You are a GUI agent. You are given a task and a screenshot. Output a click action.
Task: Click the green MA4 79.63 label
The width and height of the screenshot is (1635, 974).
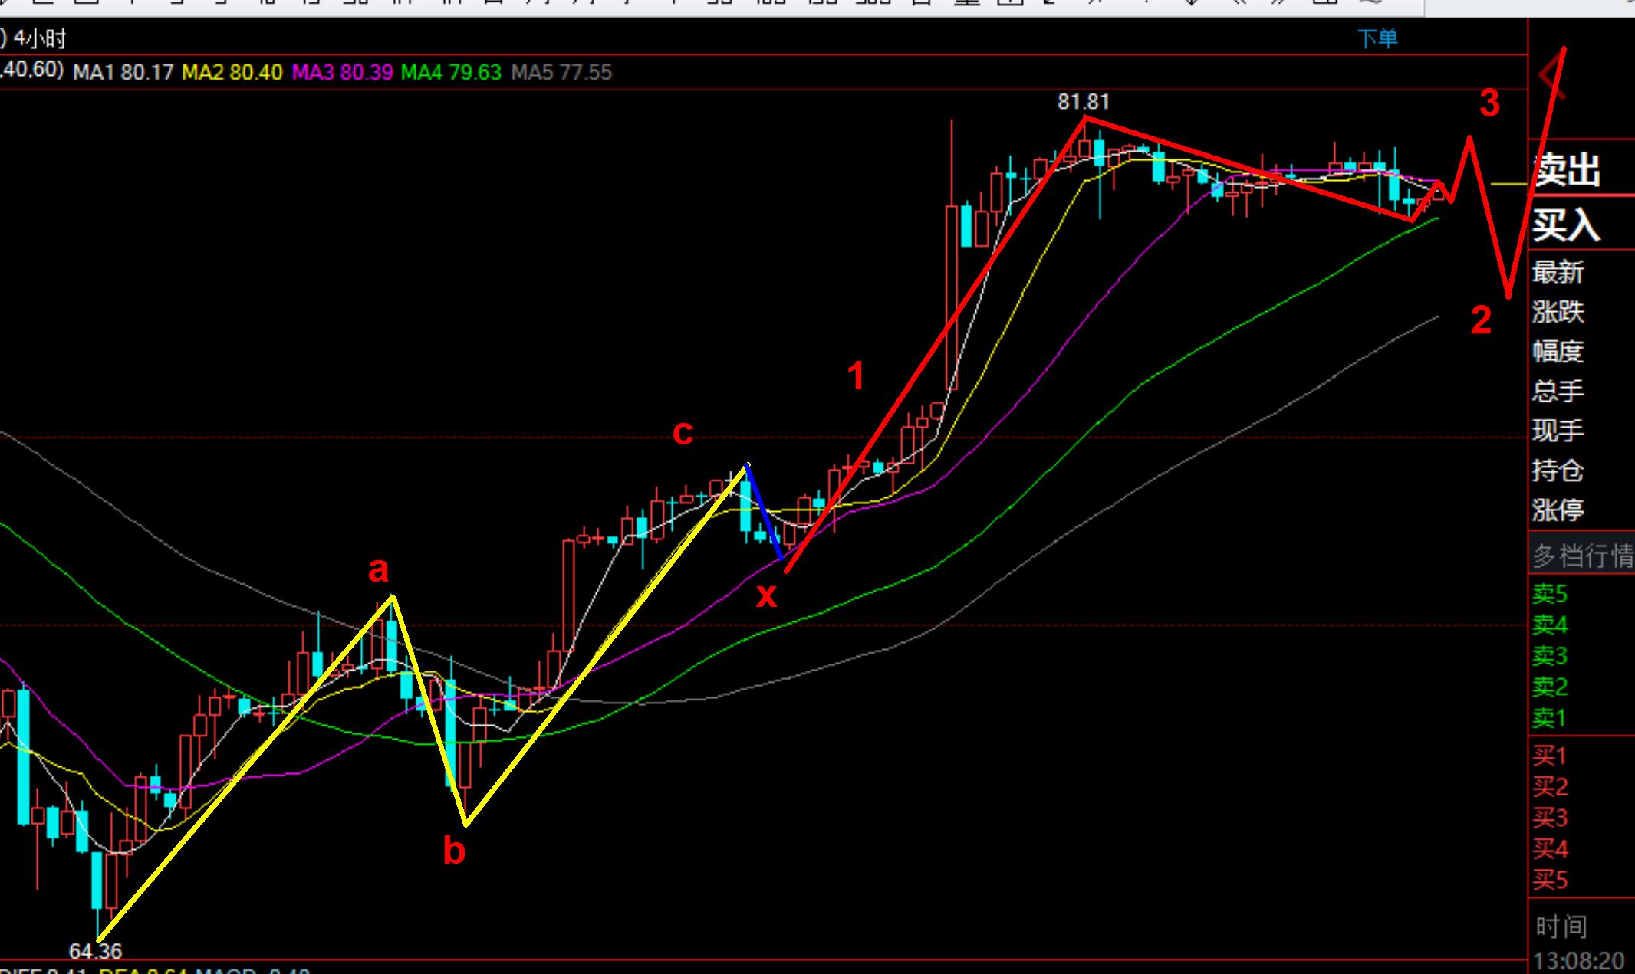(x=451, y=73)
